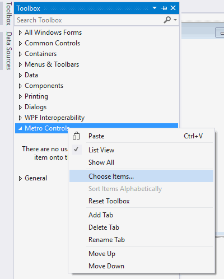Select the Dialogs label
The width and height of the screenshot is (224, 279).
[36, 107]
